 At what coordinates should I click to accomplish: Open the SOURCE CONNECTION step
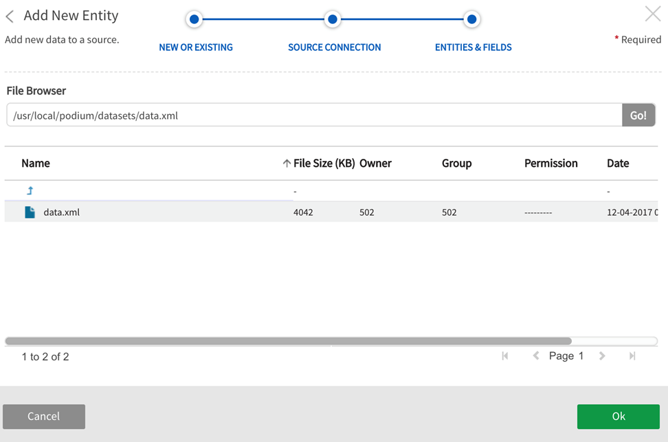tap(335, 47)
